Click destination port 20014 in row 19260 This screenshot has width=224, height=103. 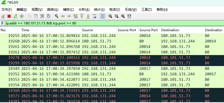click(210, 41)
